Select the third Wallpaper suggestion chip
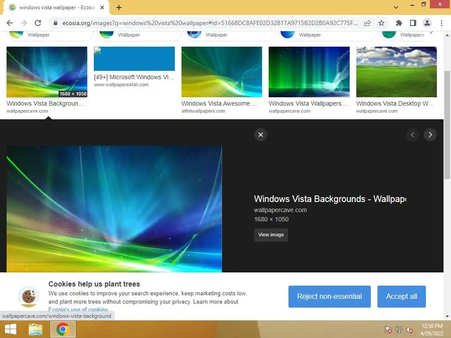This screenshot has width=451, height=338. click(229, 35)
